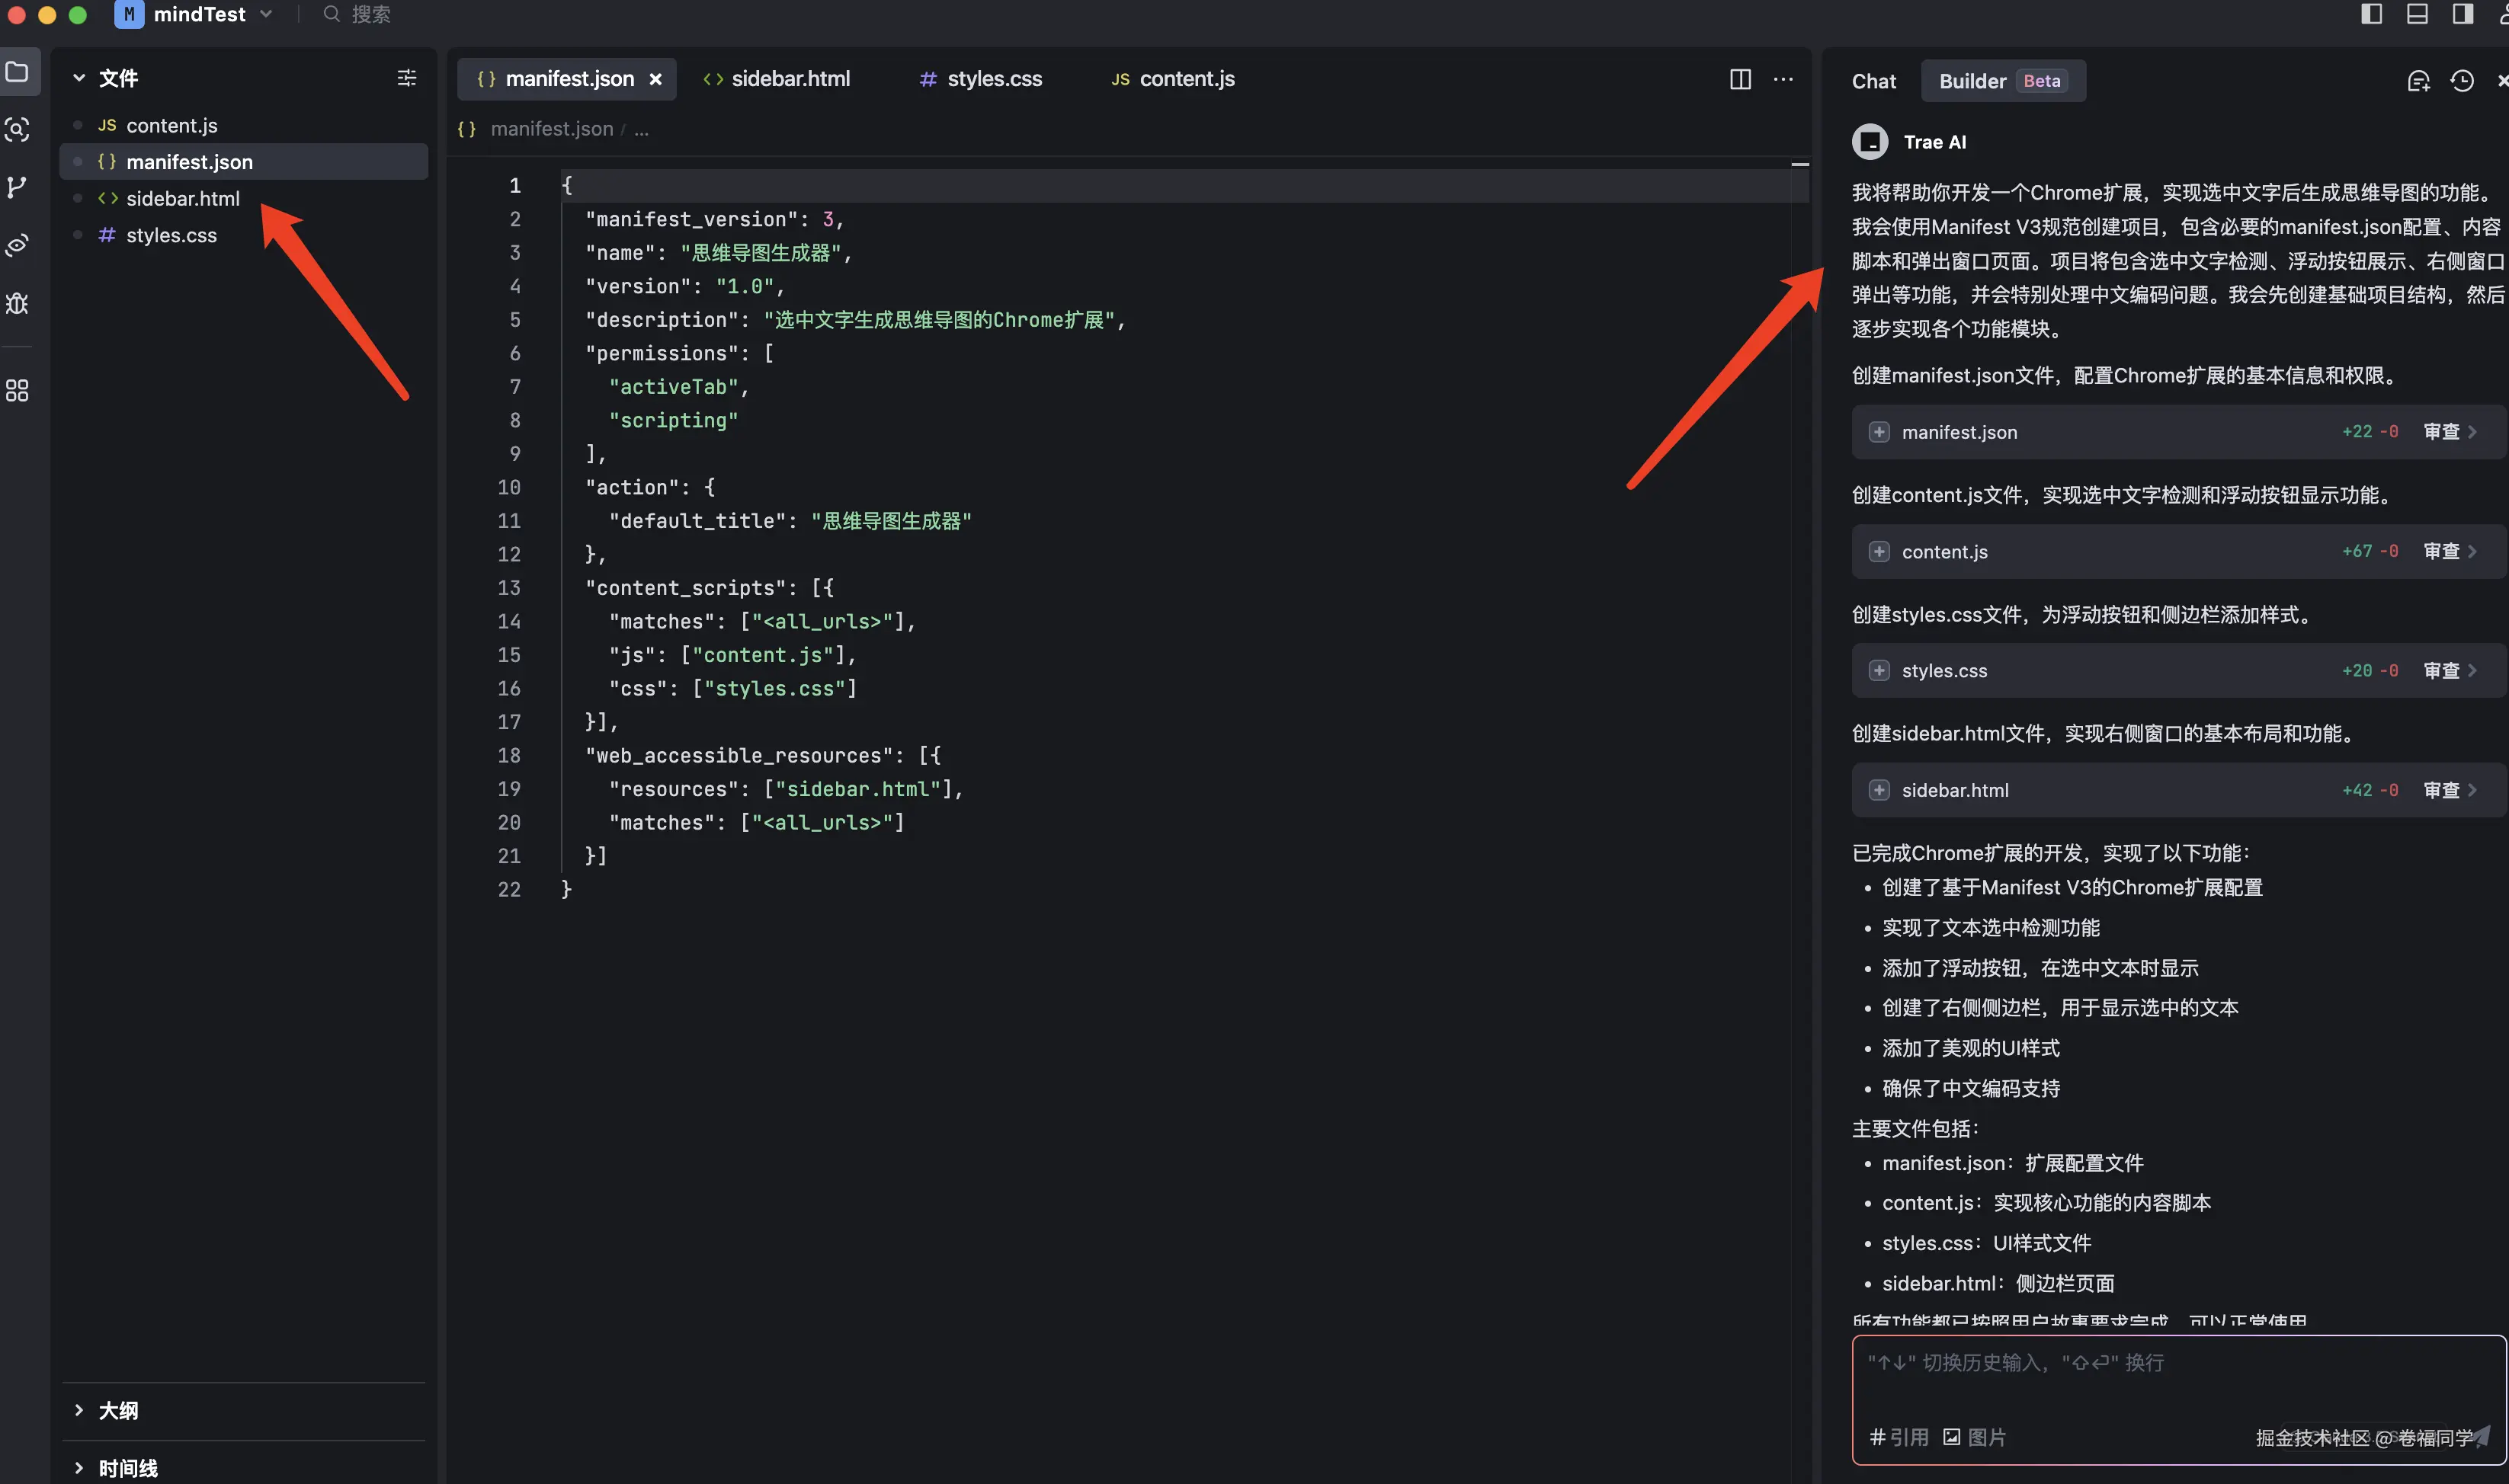Open the source control branch icon
This screenshot has width=2509, height=1484.
coord(17,187)
